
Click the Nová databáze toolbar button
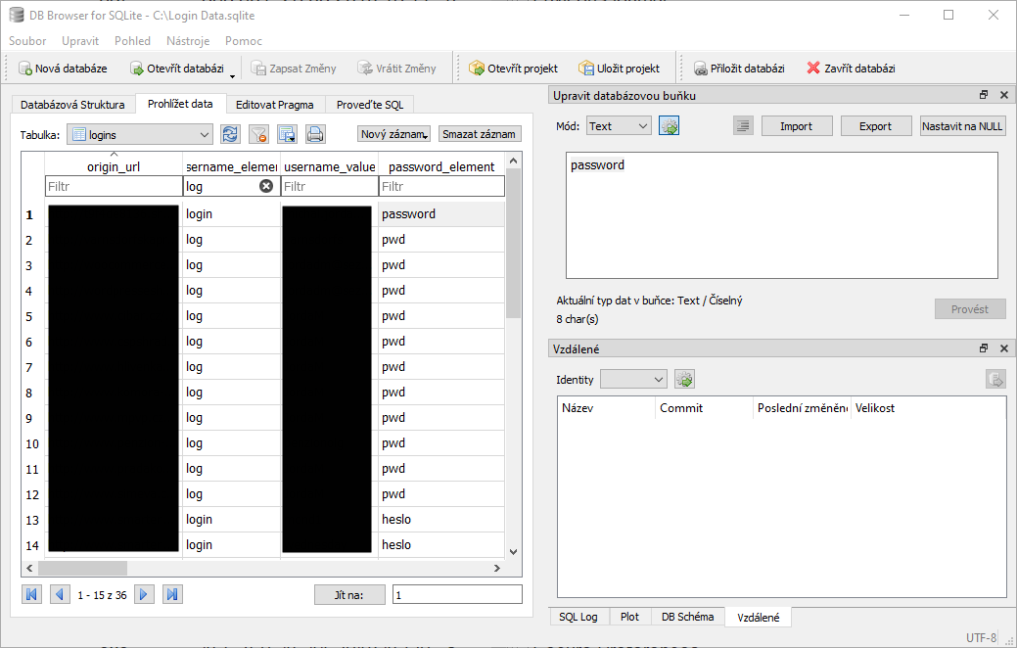(63, 69)
